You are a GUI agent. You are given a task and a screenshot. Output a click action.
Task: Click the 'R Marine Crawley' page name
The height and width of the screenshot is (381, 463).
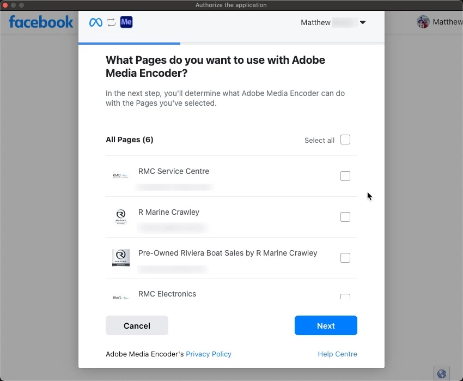pyautogui.click(x=169, y=212)
